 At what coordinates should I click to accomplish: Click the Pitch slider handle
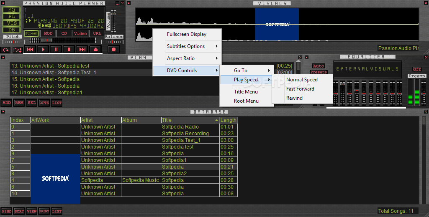(13, 42)
